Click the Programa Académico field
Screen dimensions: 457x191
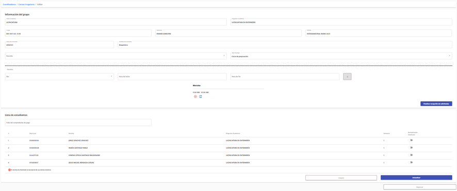point(341,22)
